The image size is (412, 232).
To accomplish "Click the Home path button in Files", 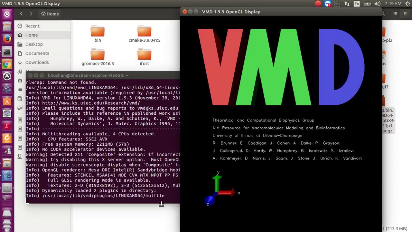I will click(50, 14).
